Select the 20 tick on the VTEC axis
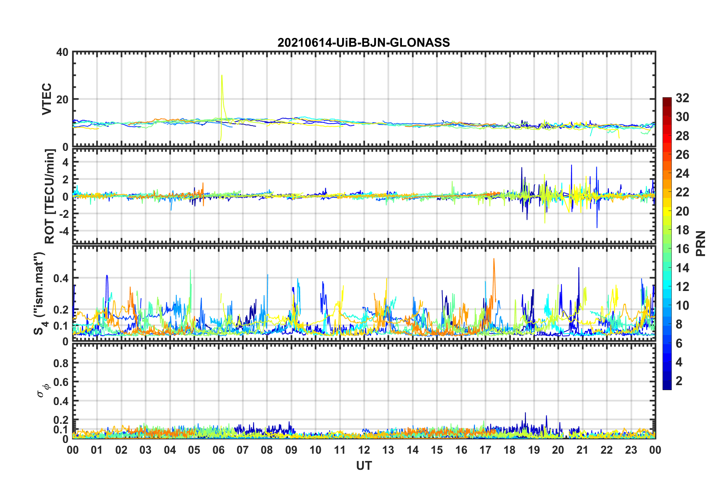 (62, 99)
